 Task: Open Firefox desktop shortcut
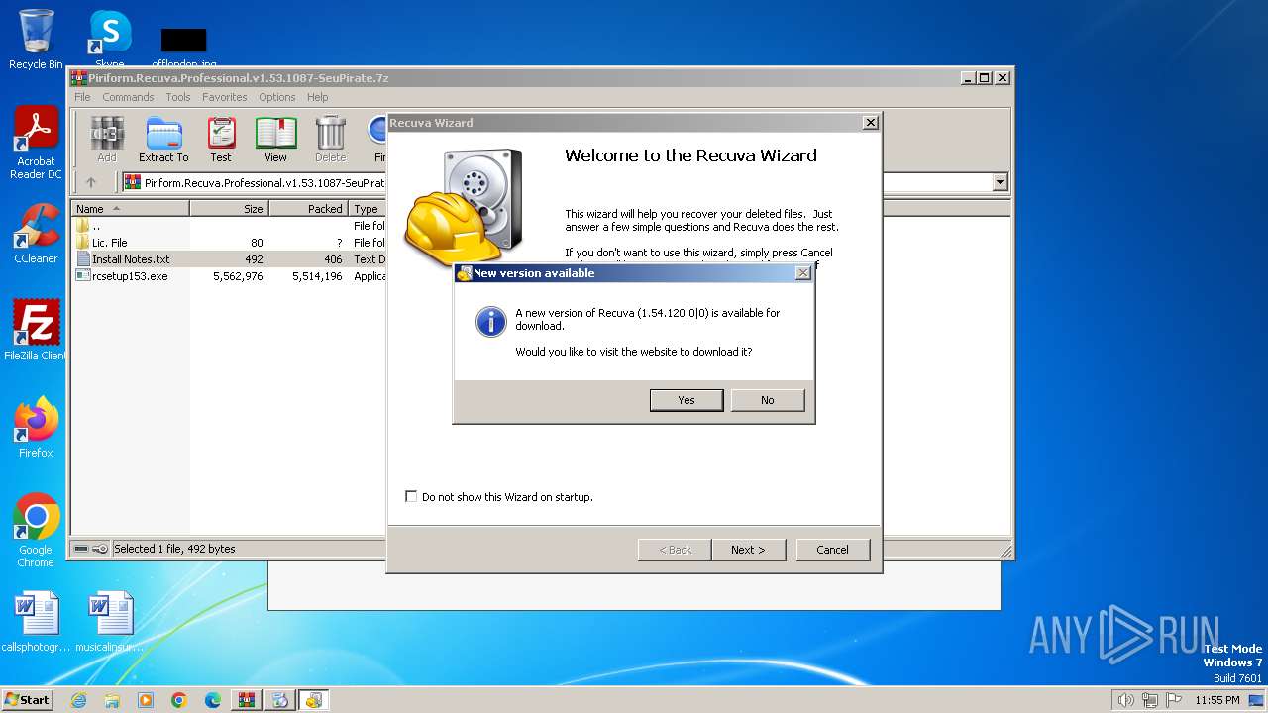pyautogui.click(x=36, y=428)
